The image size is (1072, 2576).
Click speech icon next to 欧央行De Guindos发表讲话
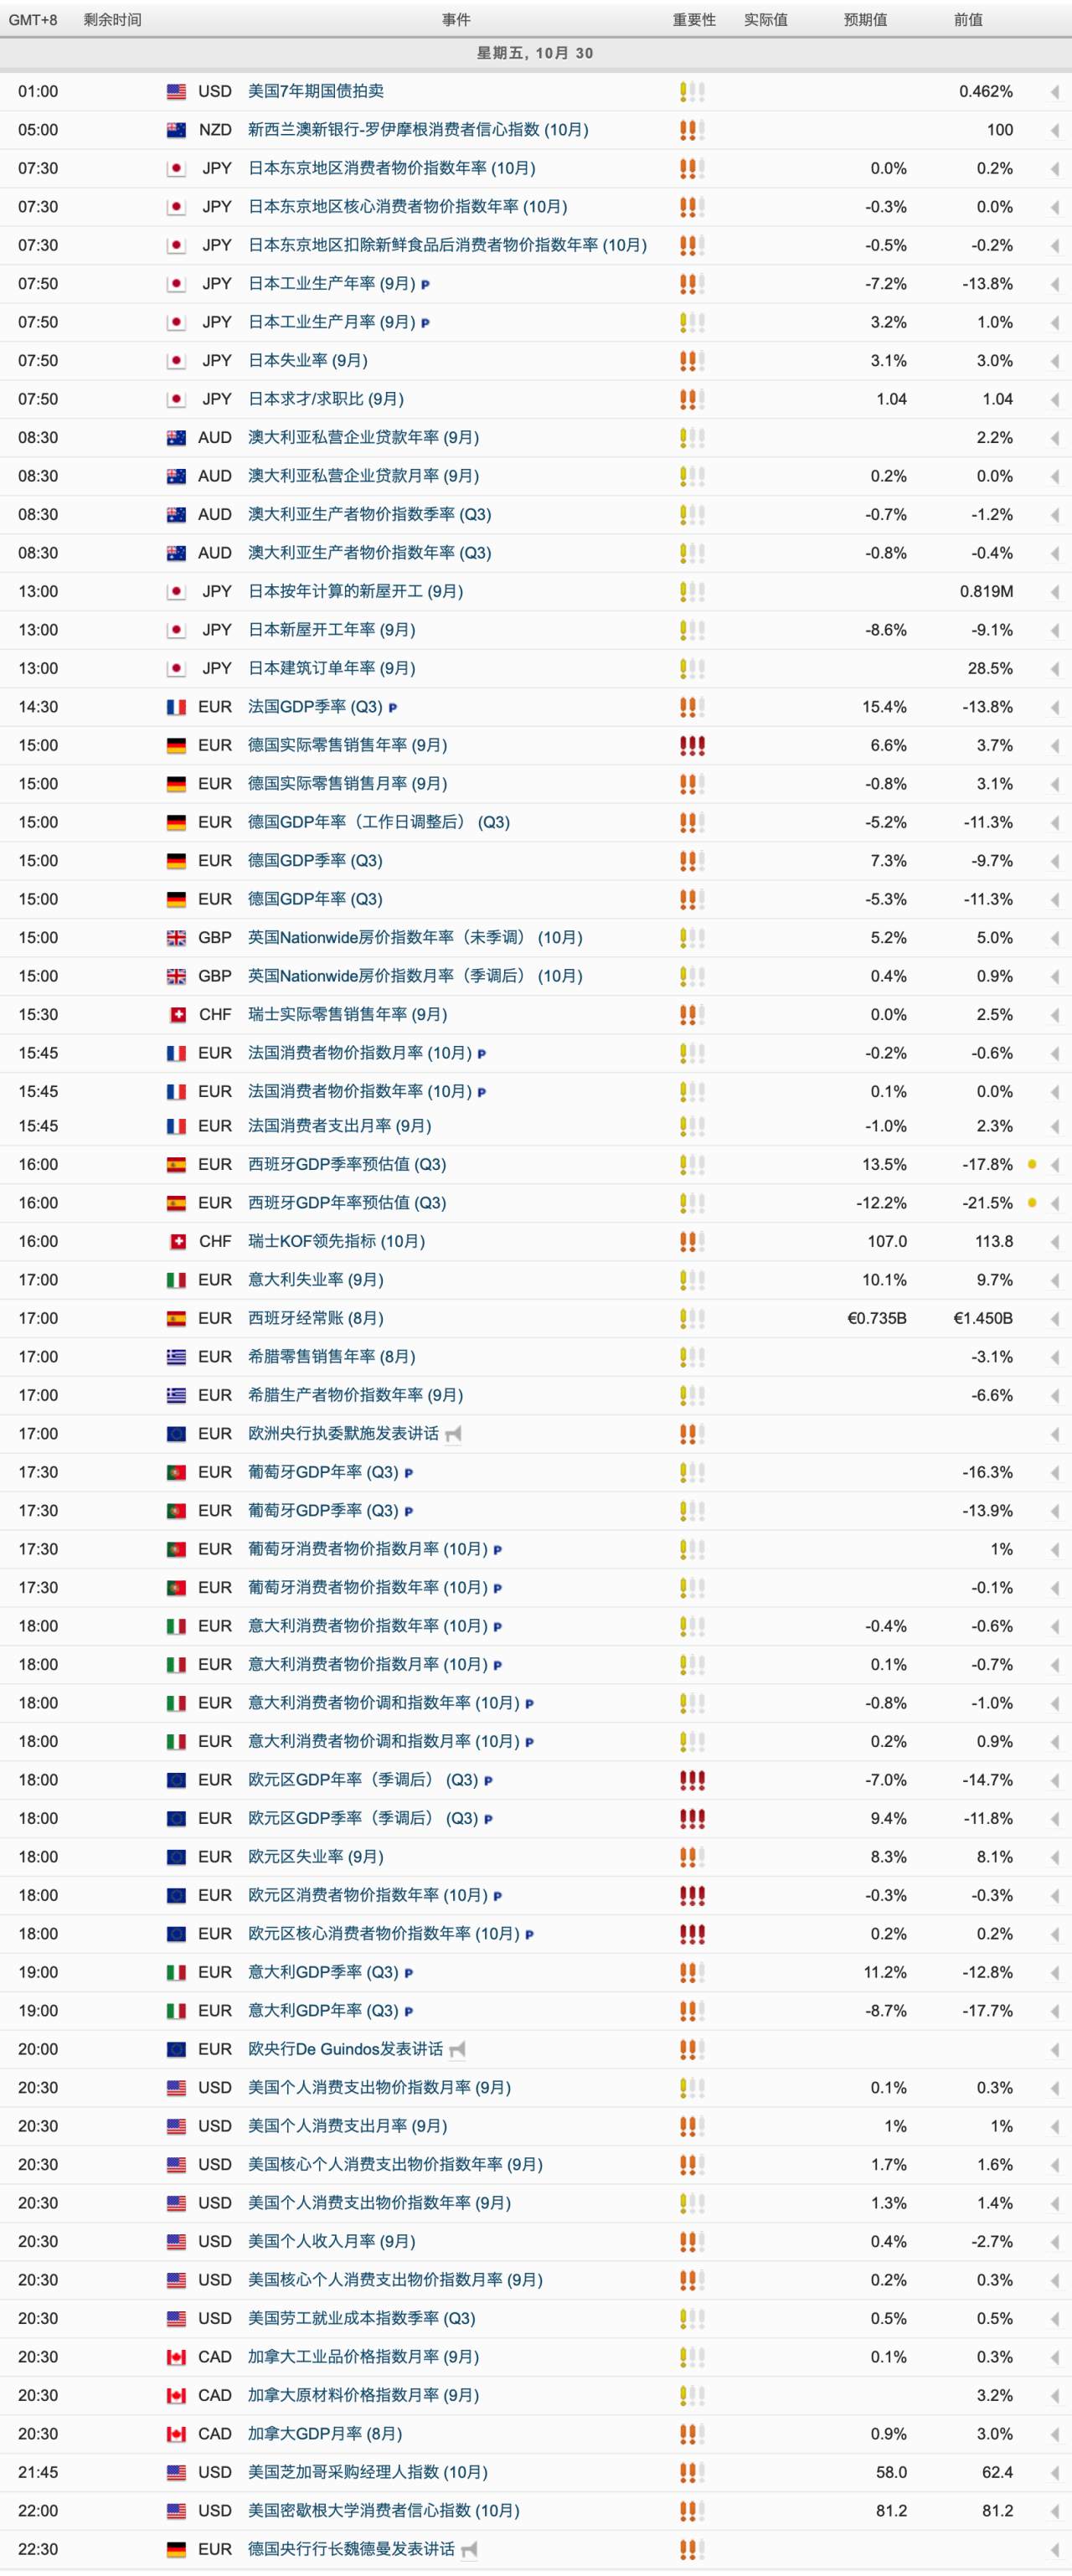[458, 2050]
